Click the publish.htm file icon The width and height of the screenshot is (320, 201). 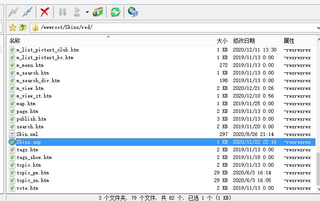coord(12,119)
